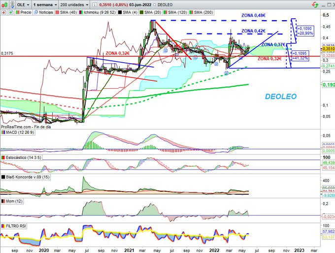Click the SMA (20) green swatch icon
Viewport: 335px width, 253px height.
(x=142, y=12)
